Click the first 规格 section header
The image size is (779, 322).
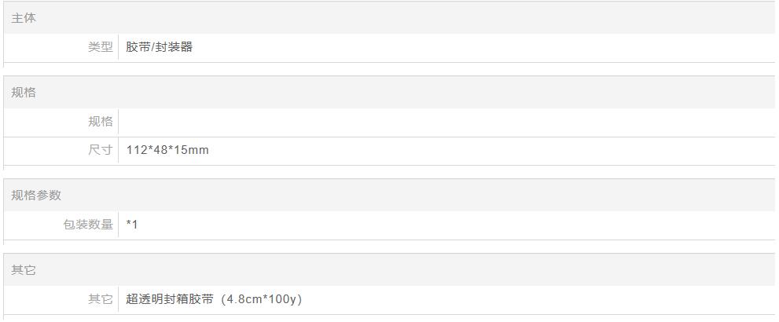coord(389,93)
